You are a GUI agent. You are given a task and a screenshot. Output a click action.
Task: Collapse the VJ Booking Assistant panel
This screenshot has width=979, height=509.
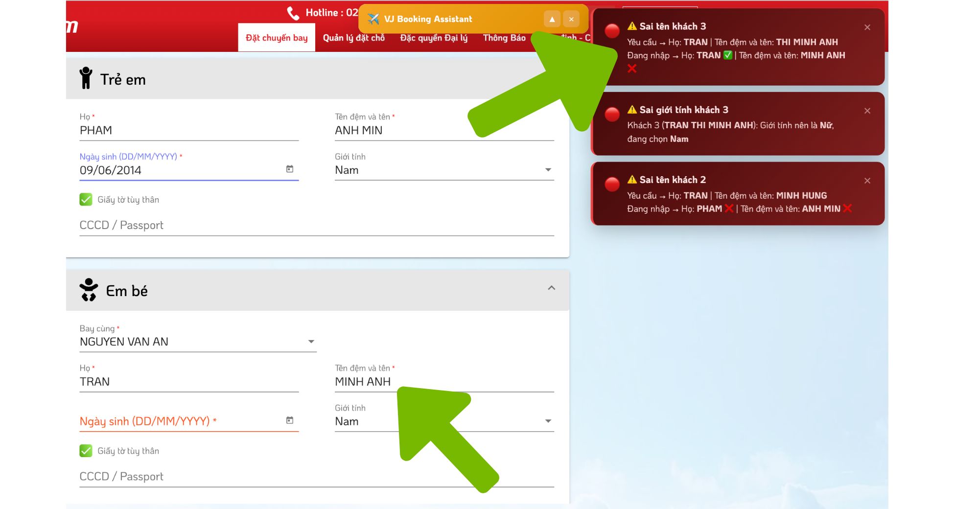[552, 19]
